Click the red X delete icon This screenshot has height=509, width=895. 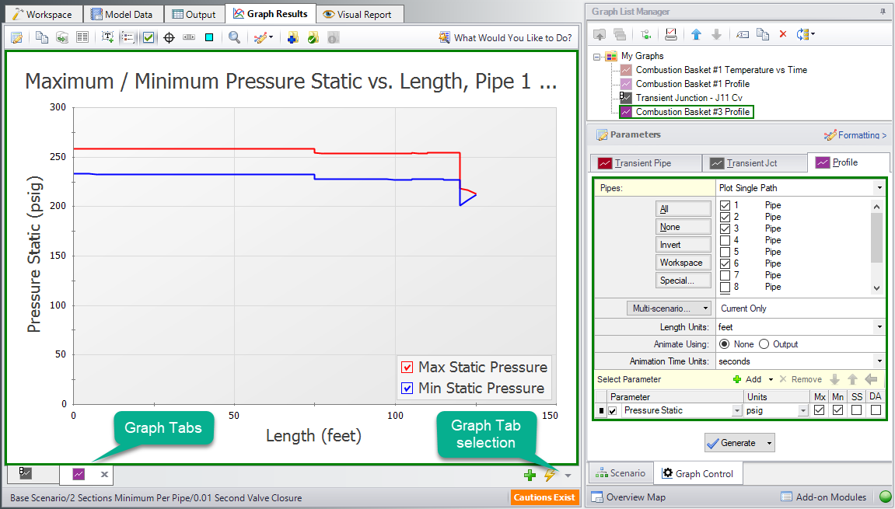(783, 34)
